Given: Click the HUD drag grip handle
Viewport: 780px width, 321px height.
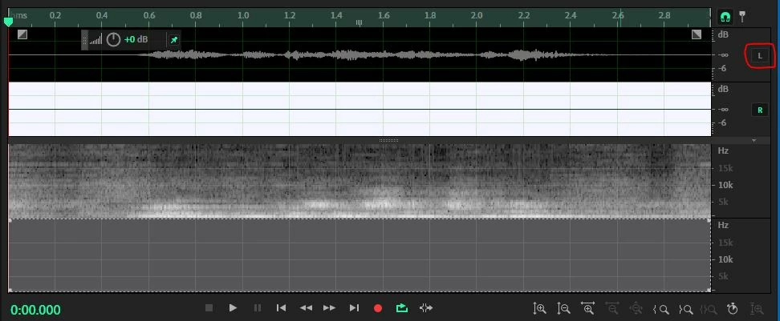Looking at the screenshot, I should point(84,40).
